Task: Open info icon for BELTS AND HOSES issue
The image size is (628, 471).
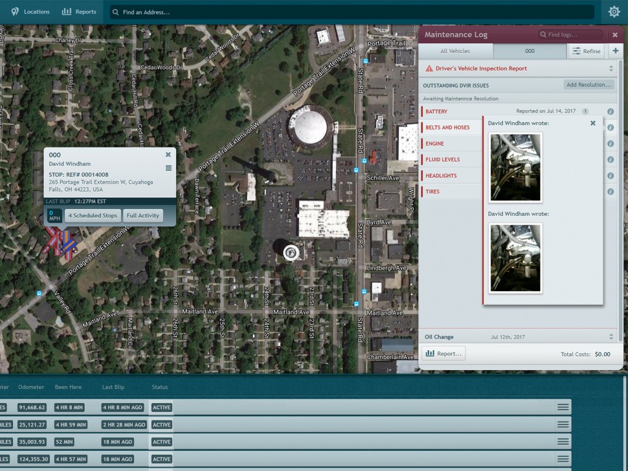Action: [611, 127]
